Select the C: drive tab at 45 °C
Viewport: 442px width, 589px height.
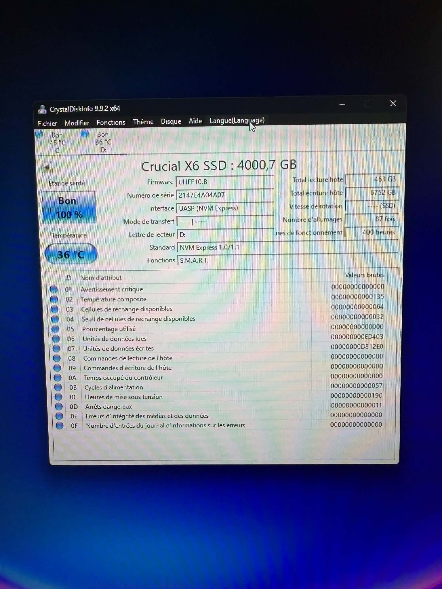tap(58, 143)
